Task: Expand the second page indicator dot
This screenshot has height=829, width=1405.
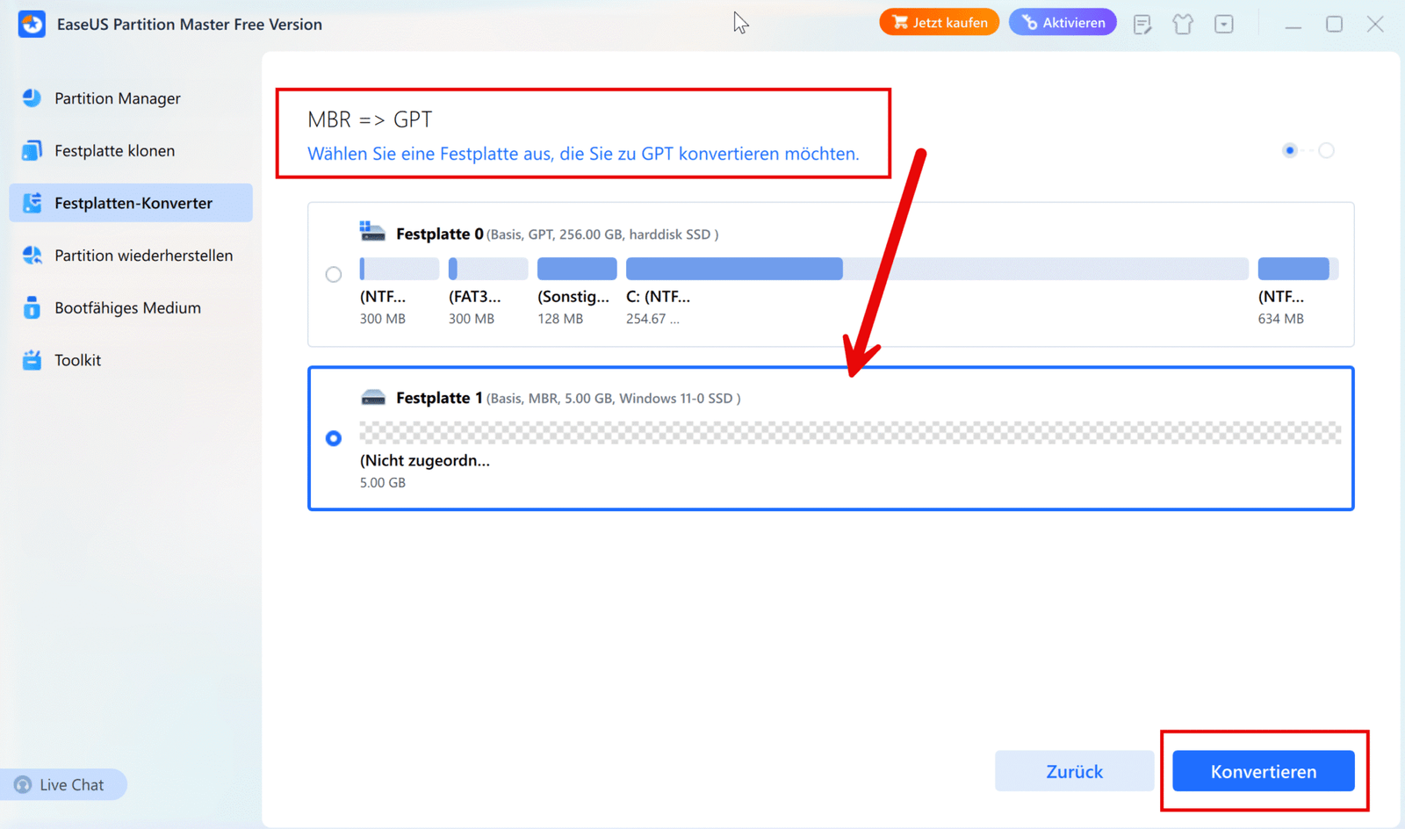Action: (x=1326, y=150)
